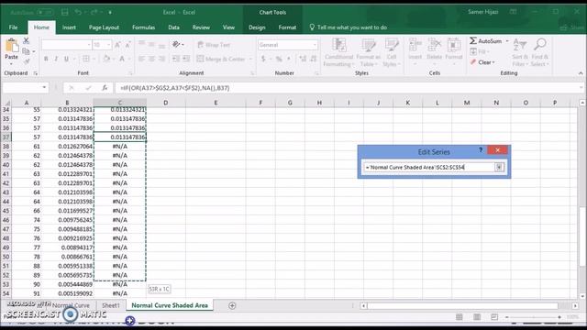Click the Save icon in title bar
The height and width of the screenshot is (330, 587).
coord(64,12)
